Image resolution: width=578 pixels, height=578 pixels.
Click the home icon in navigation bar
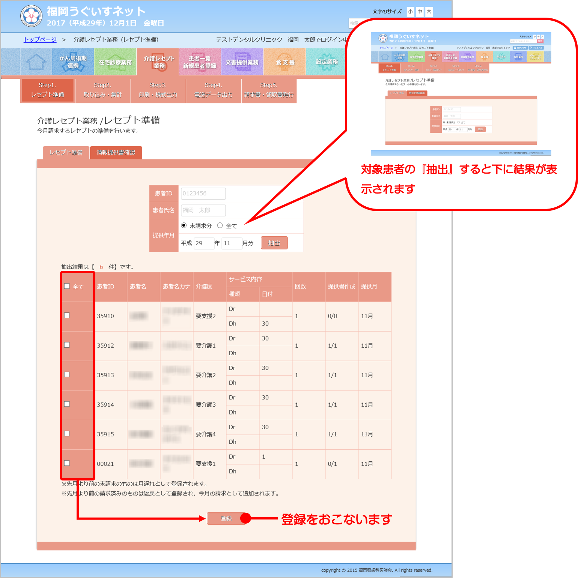pyautogui.click(x=36, y=62)
